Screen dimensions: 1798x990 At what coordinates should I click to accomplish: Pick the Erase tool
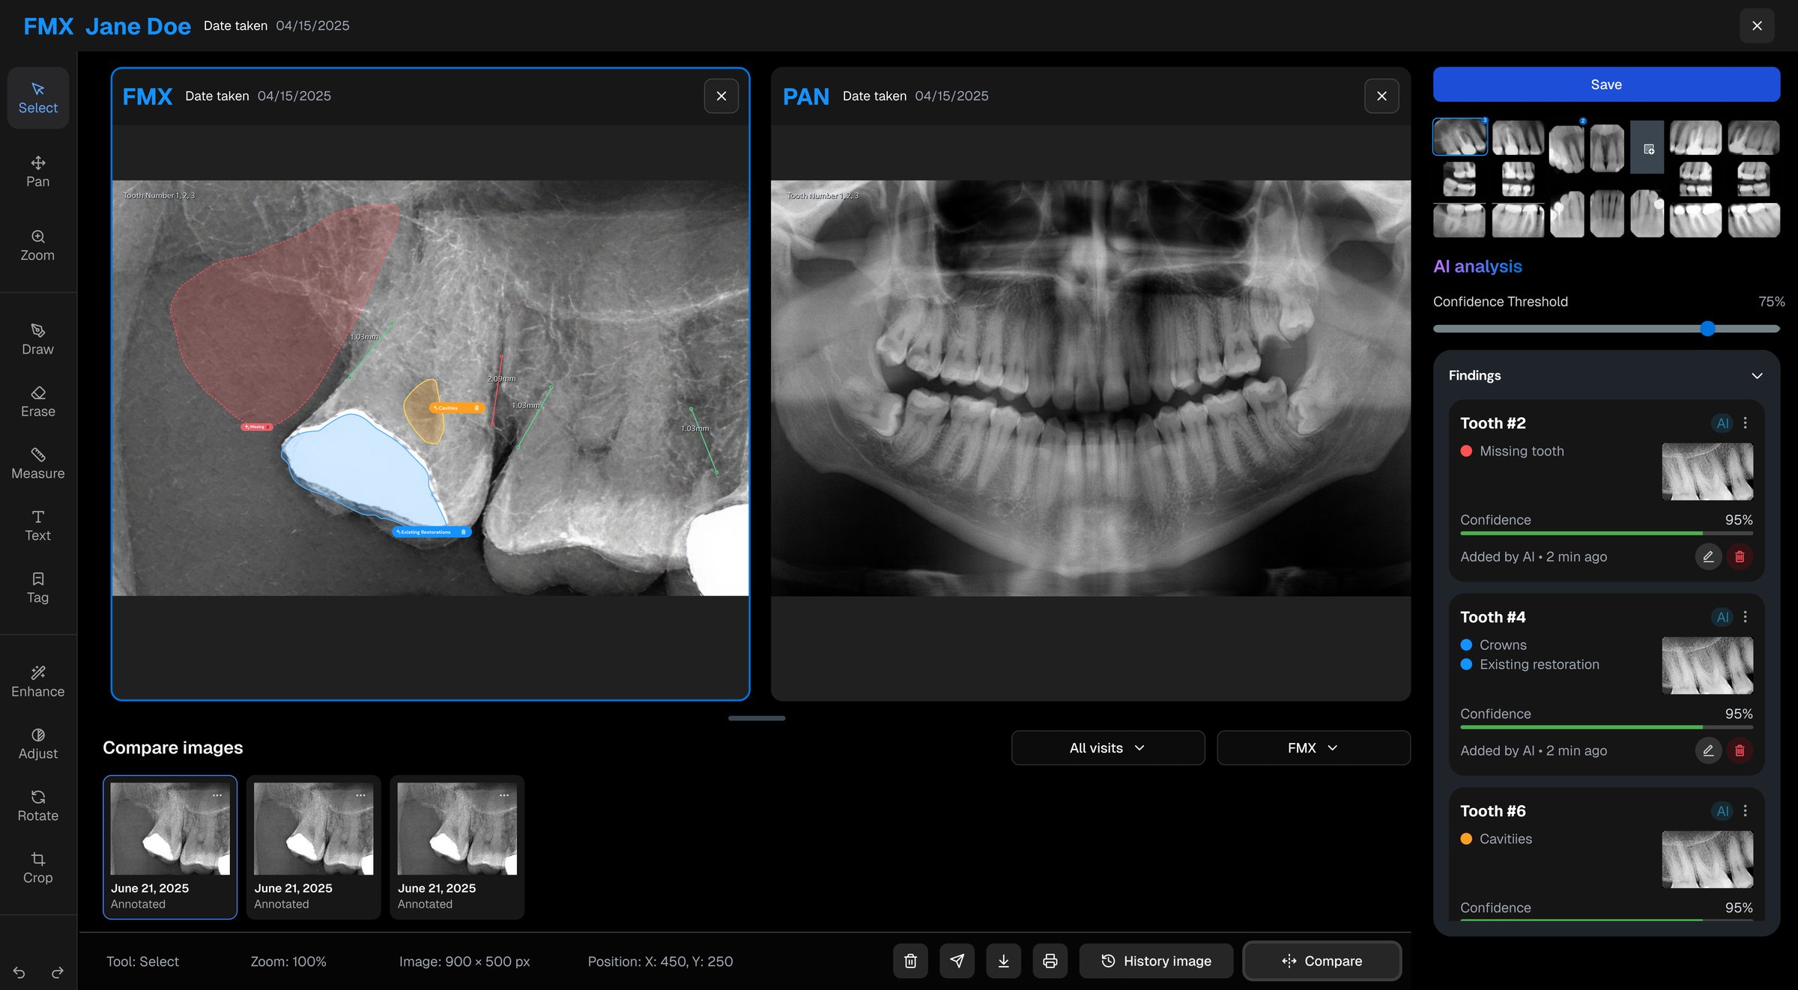click(37, 402)
